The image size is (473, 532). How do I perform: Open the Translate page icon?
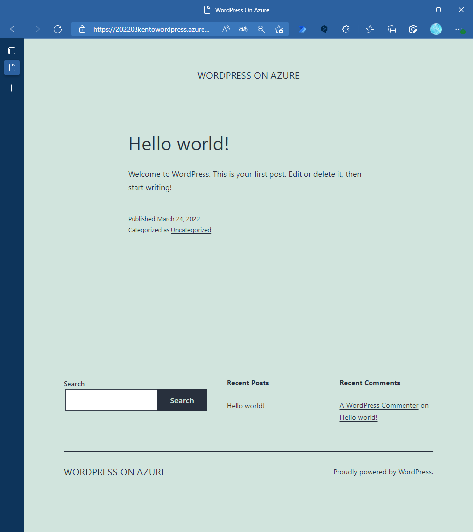[x=243, y=29]
